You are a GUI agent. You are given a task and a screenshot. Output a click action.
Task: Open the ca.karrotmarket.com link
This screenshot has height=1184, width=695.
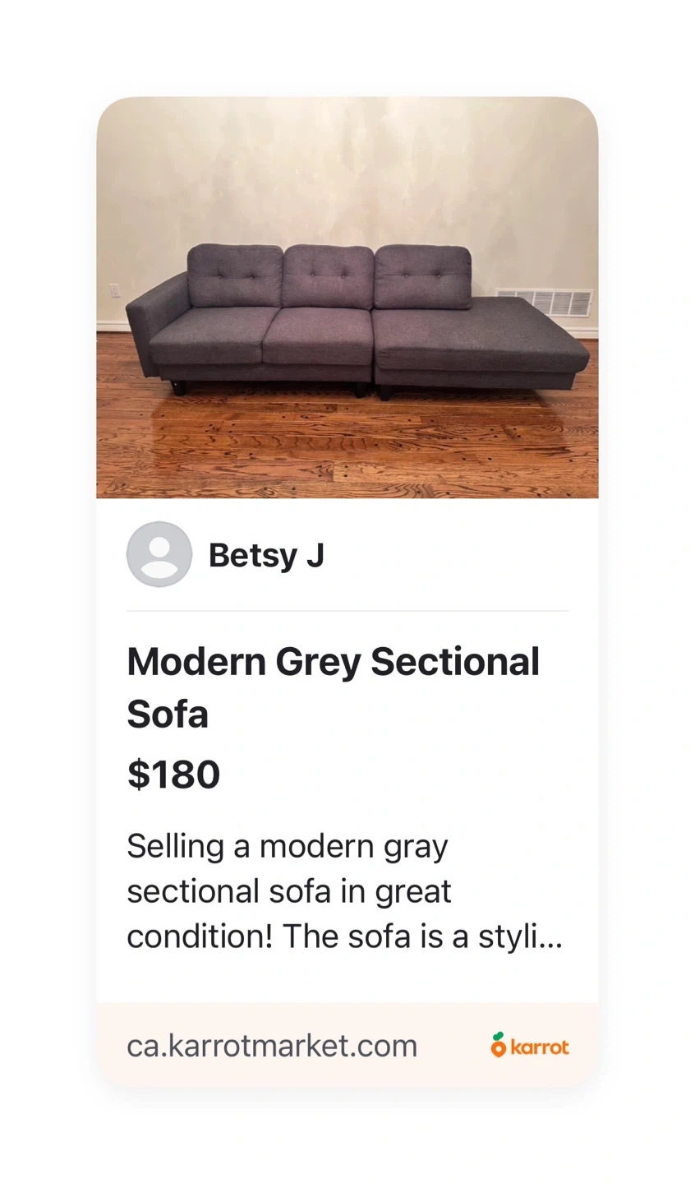272,1046
